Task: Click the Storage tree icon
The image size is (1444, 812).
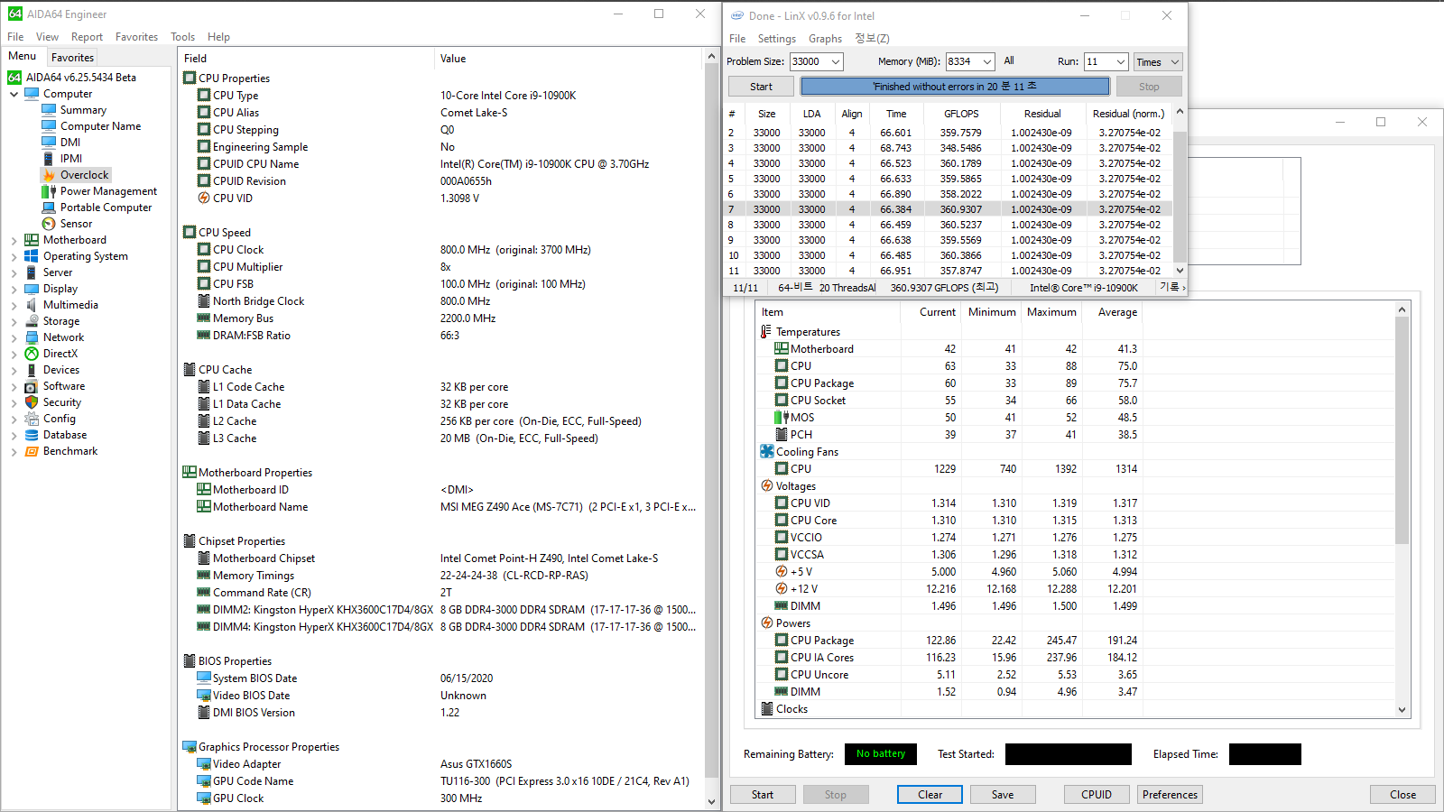Action: coord(32,321)
